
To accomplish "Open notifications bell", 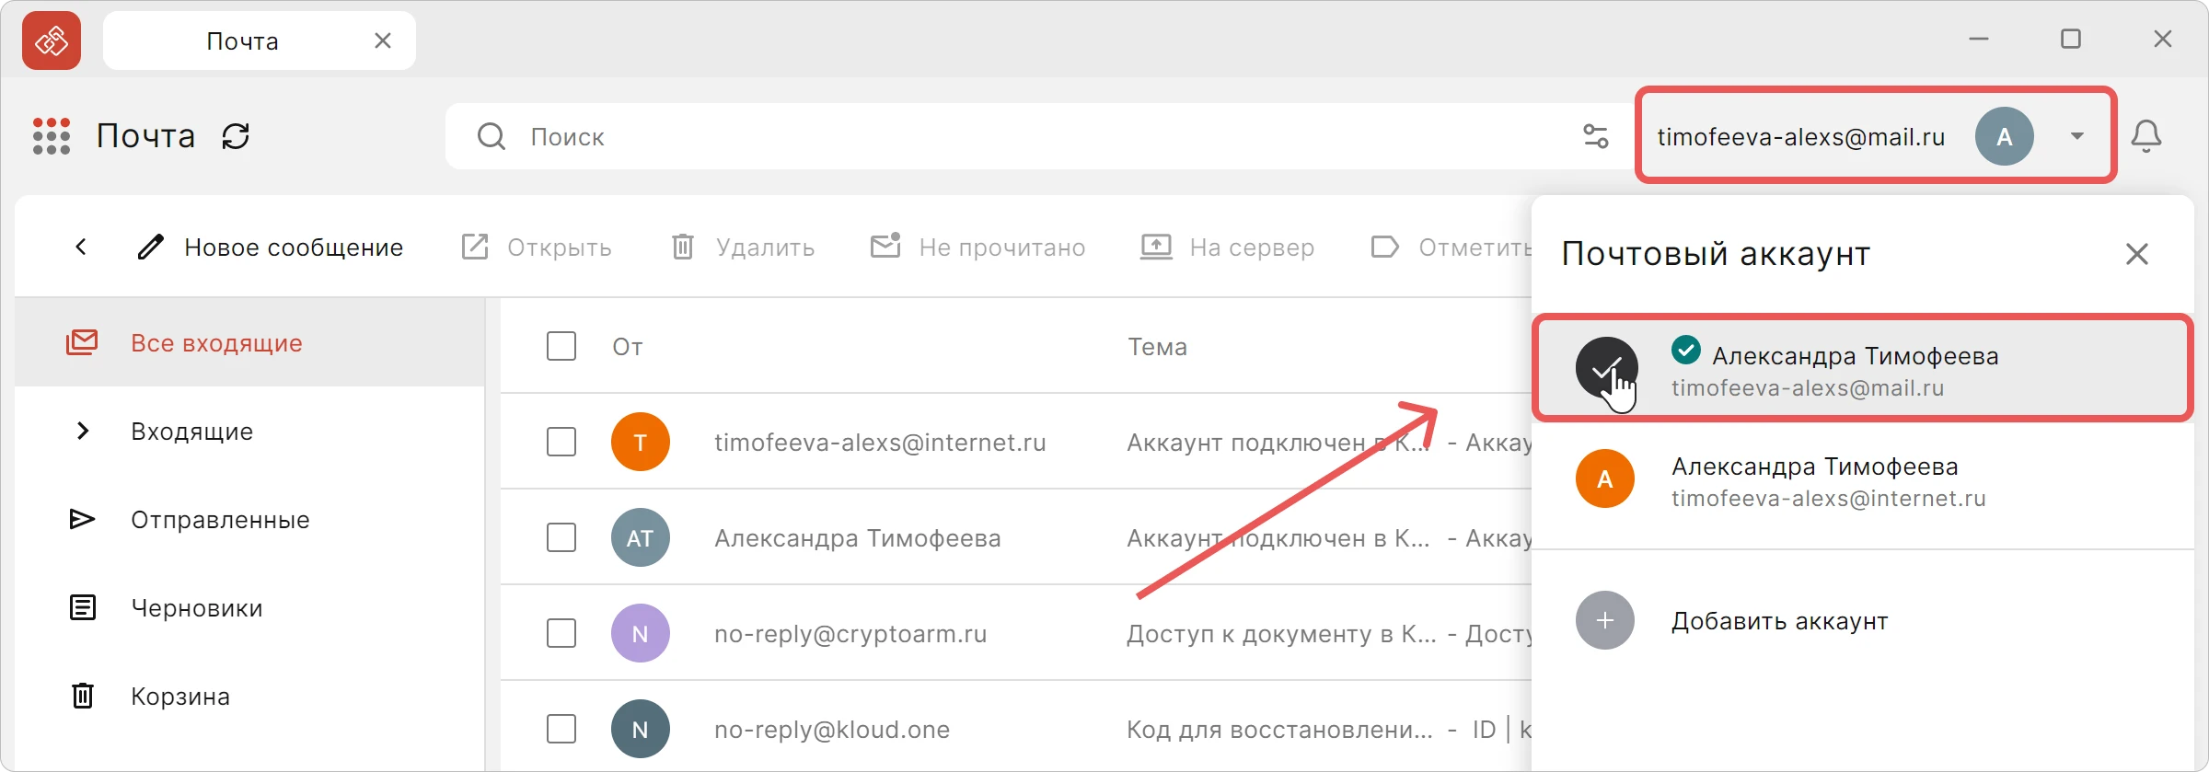I will [x=2146, y=136].
